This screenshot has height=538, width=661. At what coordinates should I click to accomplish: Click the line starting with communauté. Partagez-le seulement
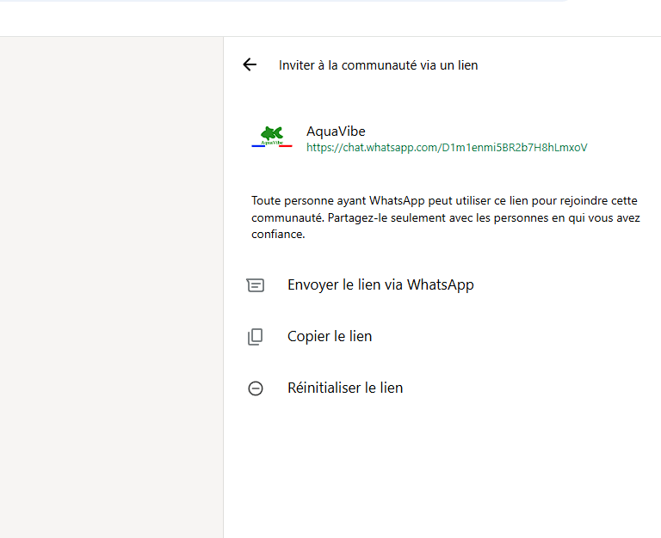coord(446,217)
